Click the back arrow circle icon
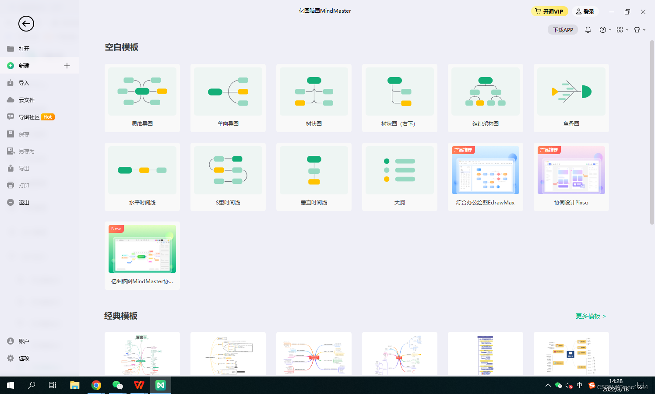The image size is (655, 394). pos(26,24)
